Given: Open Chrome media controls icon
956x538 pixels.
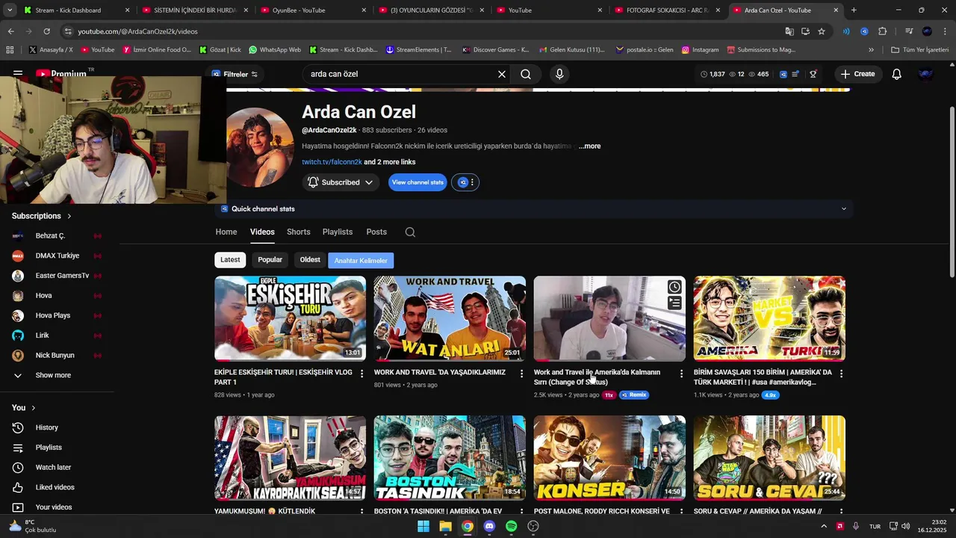Looking at the screenshot, I should (x=909, y=31).
